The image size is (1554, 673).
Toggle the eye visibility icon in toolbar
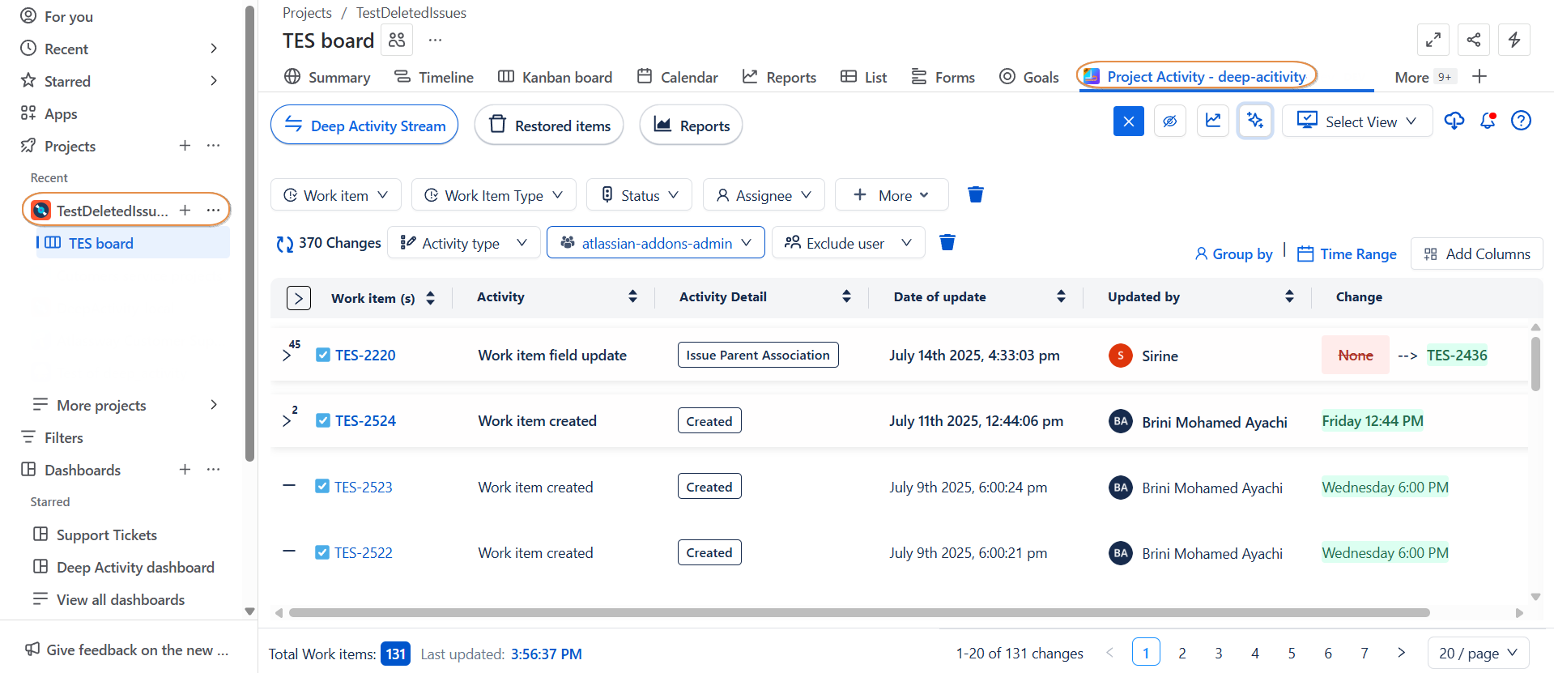1170,121
